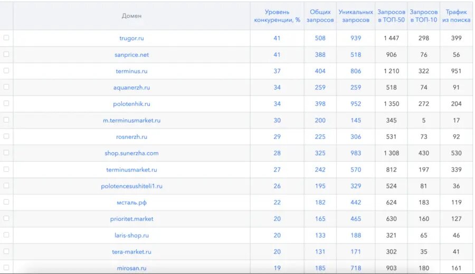
Task: Open unique queries value 718
Action: tap(356, 268)
